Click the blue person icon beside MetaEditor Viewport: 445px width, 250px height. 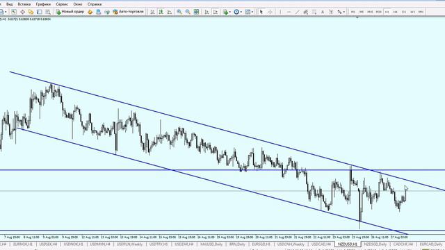[x=99, y=12]
